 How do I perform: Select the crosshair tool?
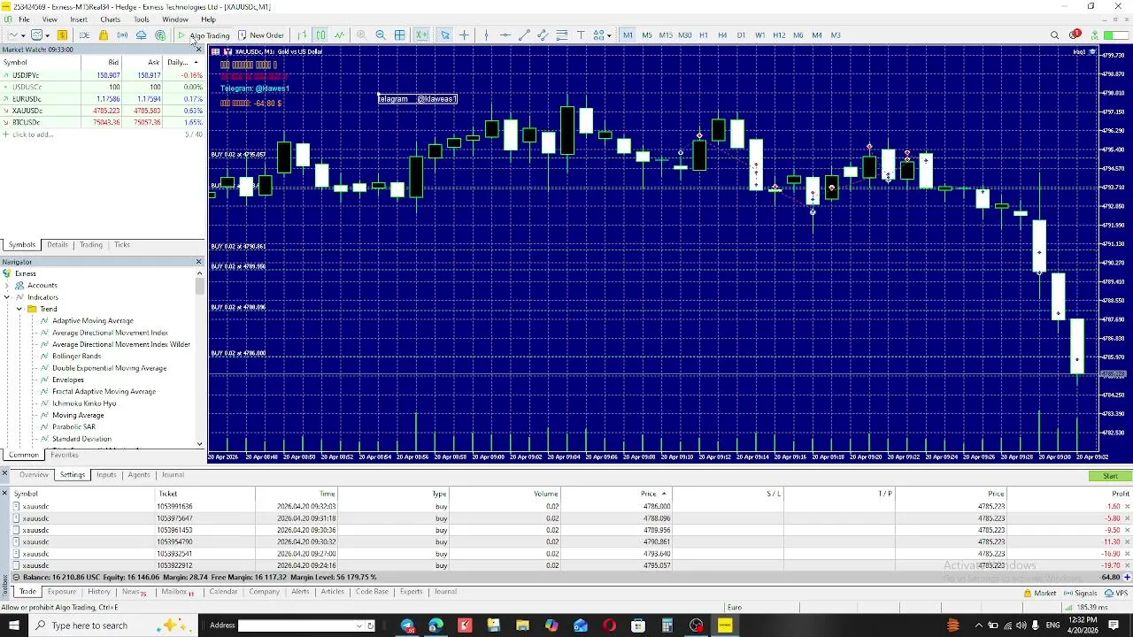[465, 35]
